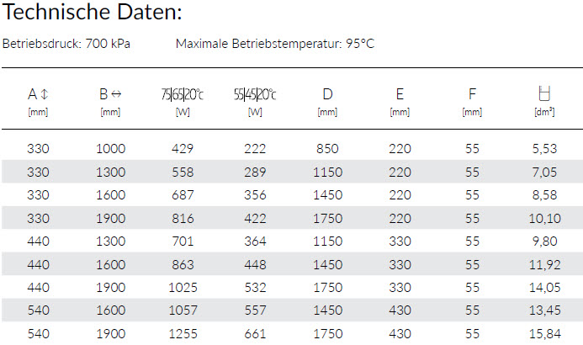The height and width of the screenshot is (345, 583).
Task: Click the 701 watt value cell
Action: [183, 241]
